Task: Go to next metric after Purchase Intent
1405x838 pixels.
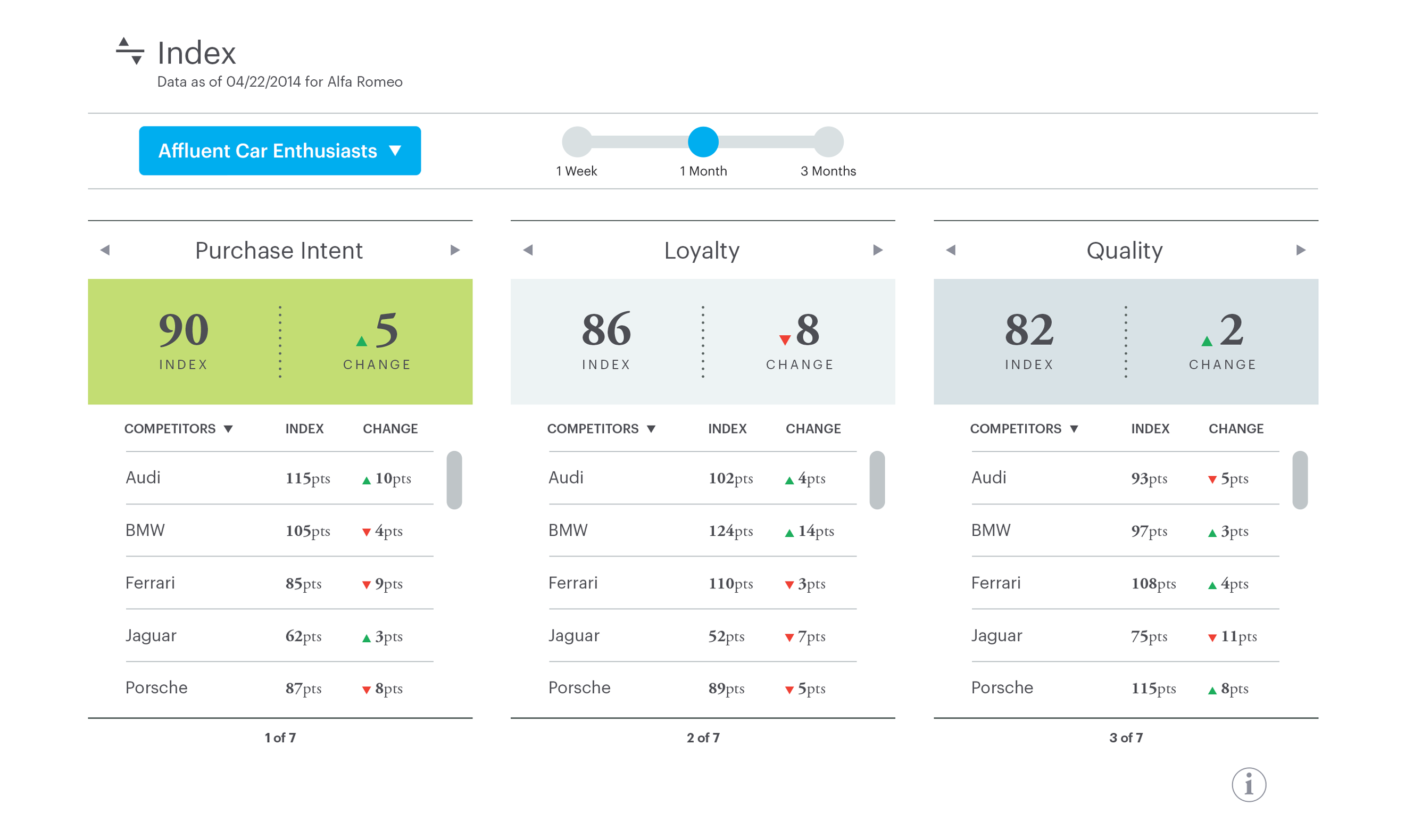Action: pyautogui.click(x=455, y=250)
